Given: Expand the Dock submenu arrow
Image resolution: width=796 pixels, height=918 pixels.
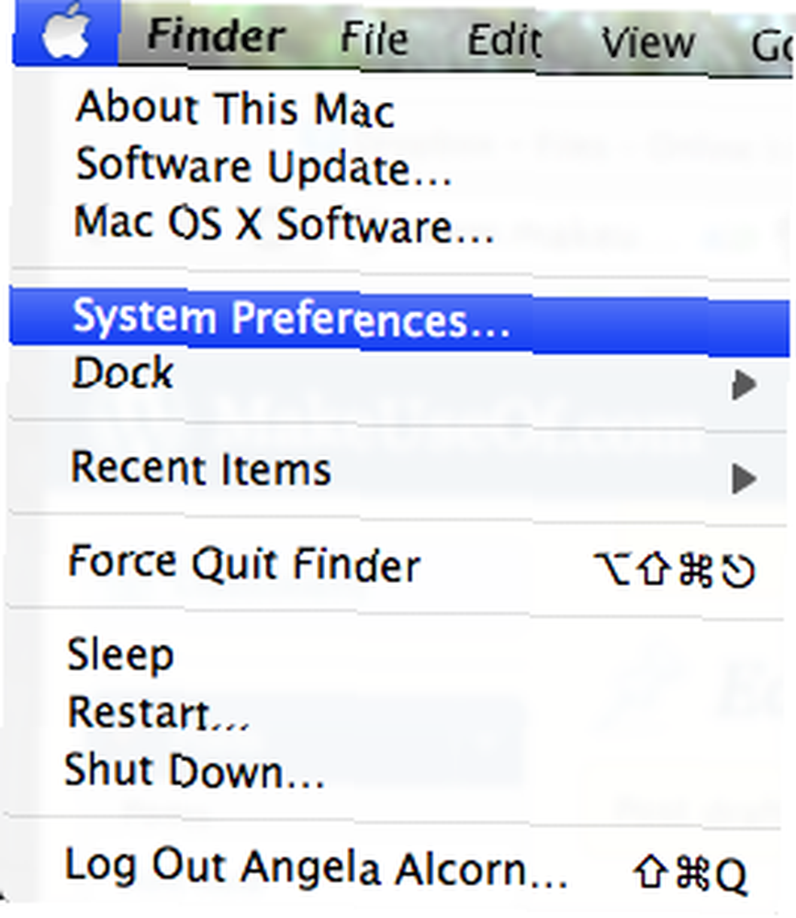Looking at the screenshot, I should 744,384.
